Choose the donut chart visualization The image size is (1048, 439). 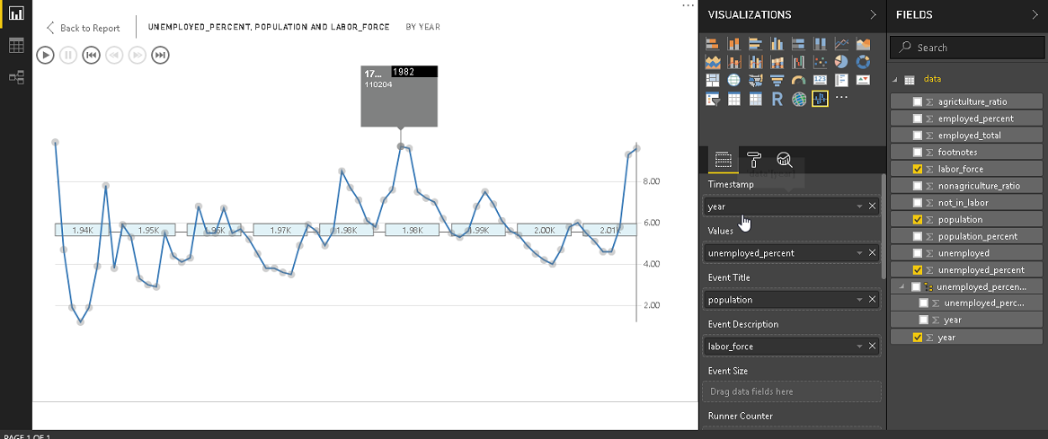tap(863, 62)
